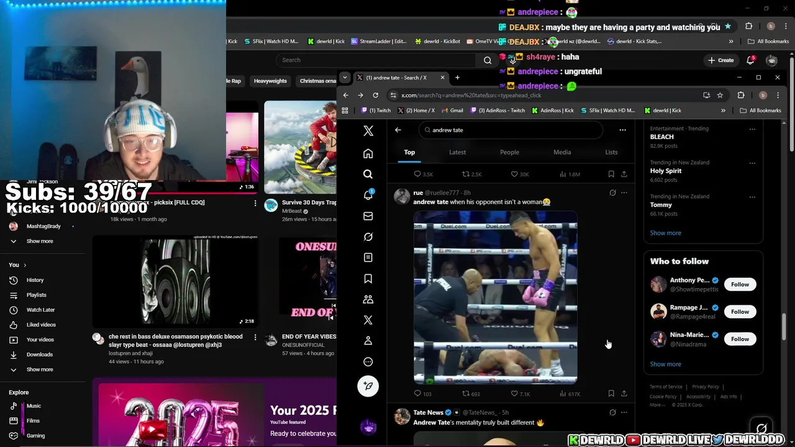This screenshot has width=795, height=447.
Task: Open options for Holy Spirit trend
Action: click(x=752, y=163)
